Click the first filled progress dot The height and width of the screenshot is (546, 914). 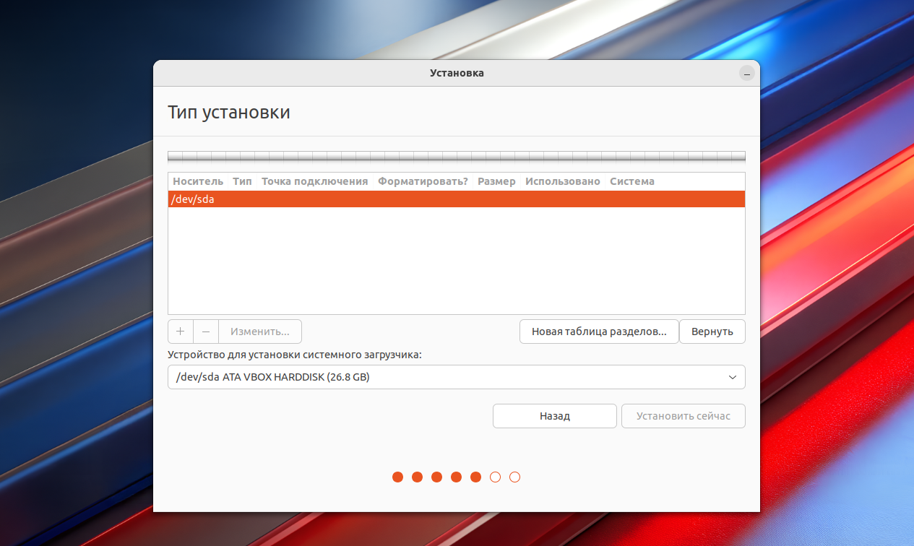point(397,477)
